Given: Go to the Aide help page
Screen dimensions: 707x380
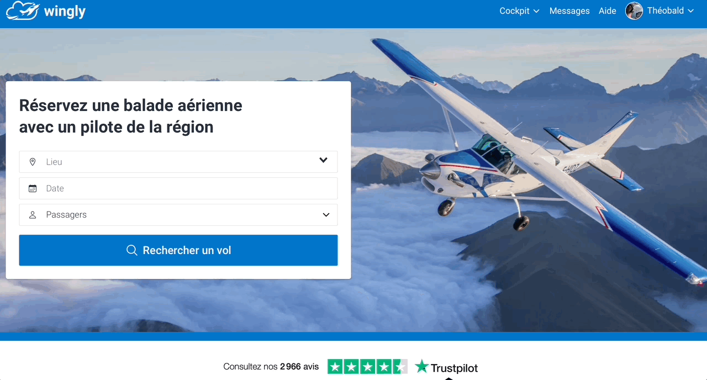Looking at the screenshot, I should tap(608, 11).
